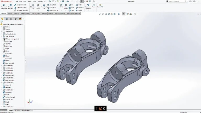
Task: Open the Instant3D tool
Action: coord(100,6)
